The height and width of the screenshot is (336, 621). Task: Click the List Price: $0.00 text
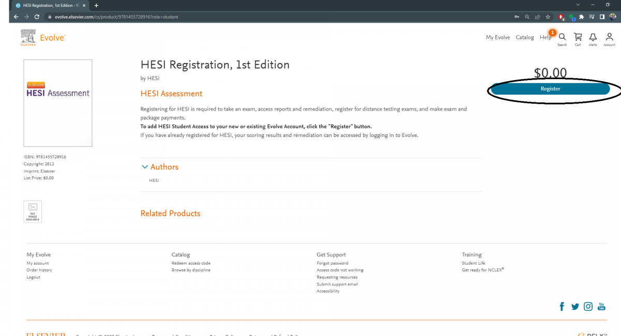39,178
